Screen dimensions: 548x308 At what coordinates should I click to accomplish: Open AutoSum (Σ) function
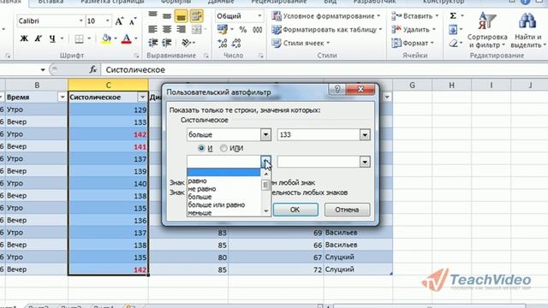(453, 16)
